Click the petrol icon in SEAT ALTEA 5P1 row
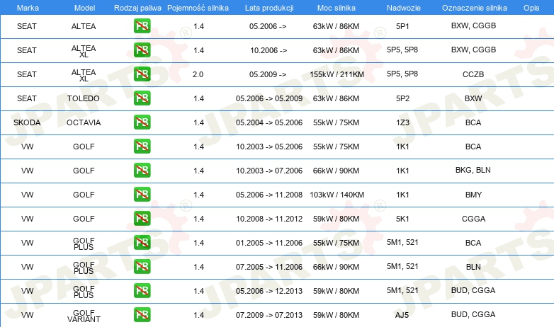The width and height of the screenshot is (554, 327). tap(142, 26)
